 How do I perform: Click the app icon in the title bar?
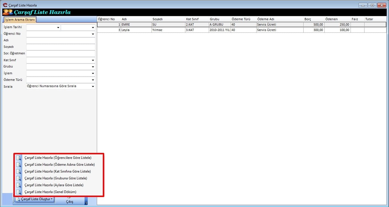[5, 5]
